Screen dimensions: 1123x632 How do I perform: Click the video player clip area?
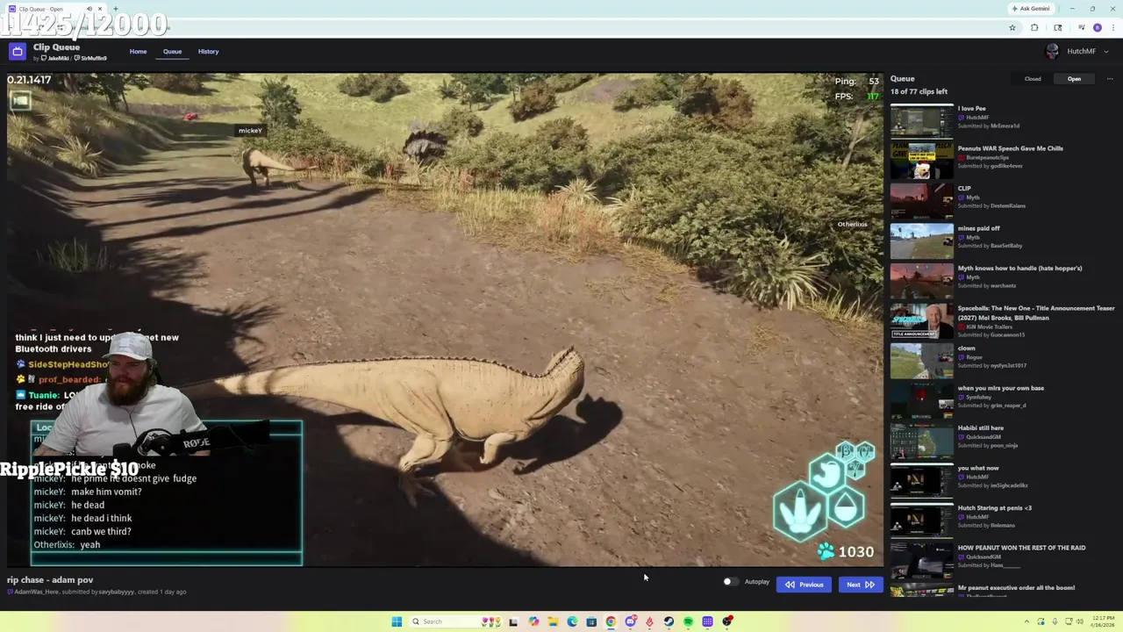(x=444, y=320)
